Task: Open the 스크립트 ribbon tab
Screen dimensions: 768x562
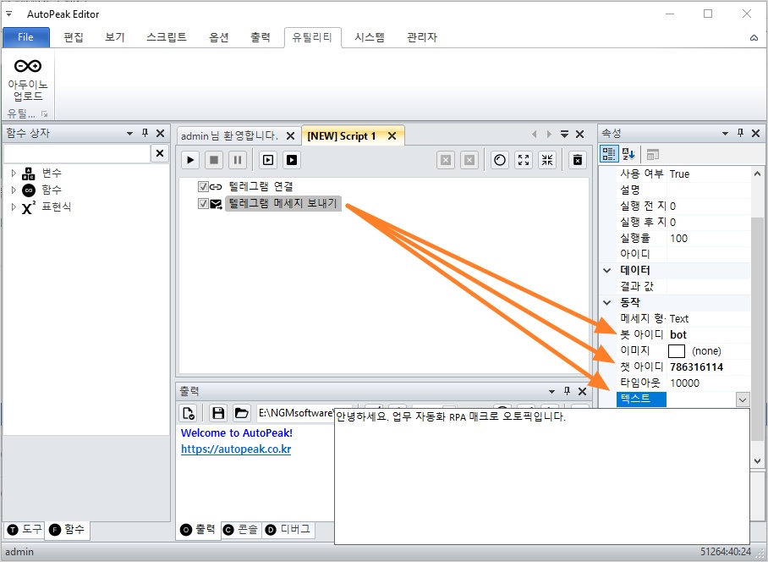Action: (x=167, y=37)
